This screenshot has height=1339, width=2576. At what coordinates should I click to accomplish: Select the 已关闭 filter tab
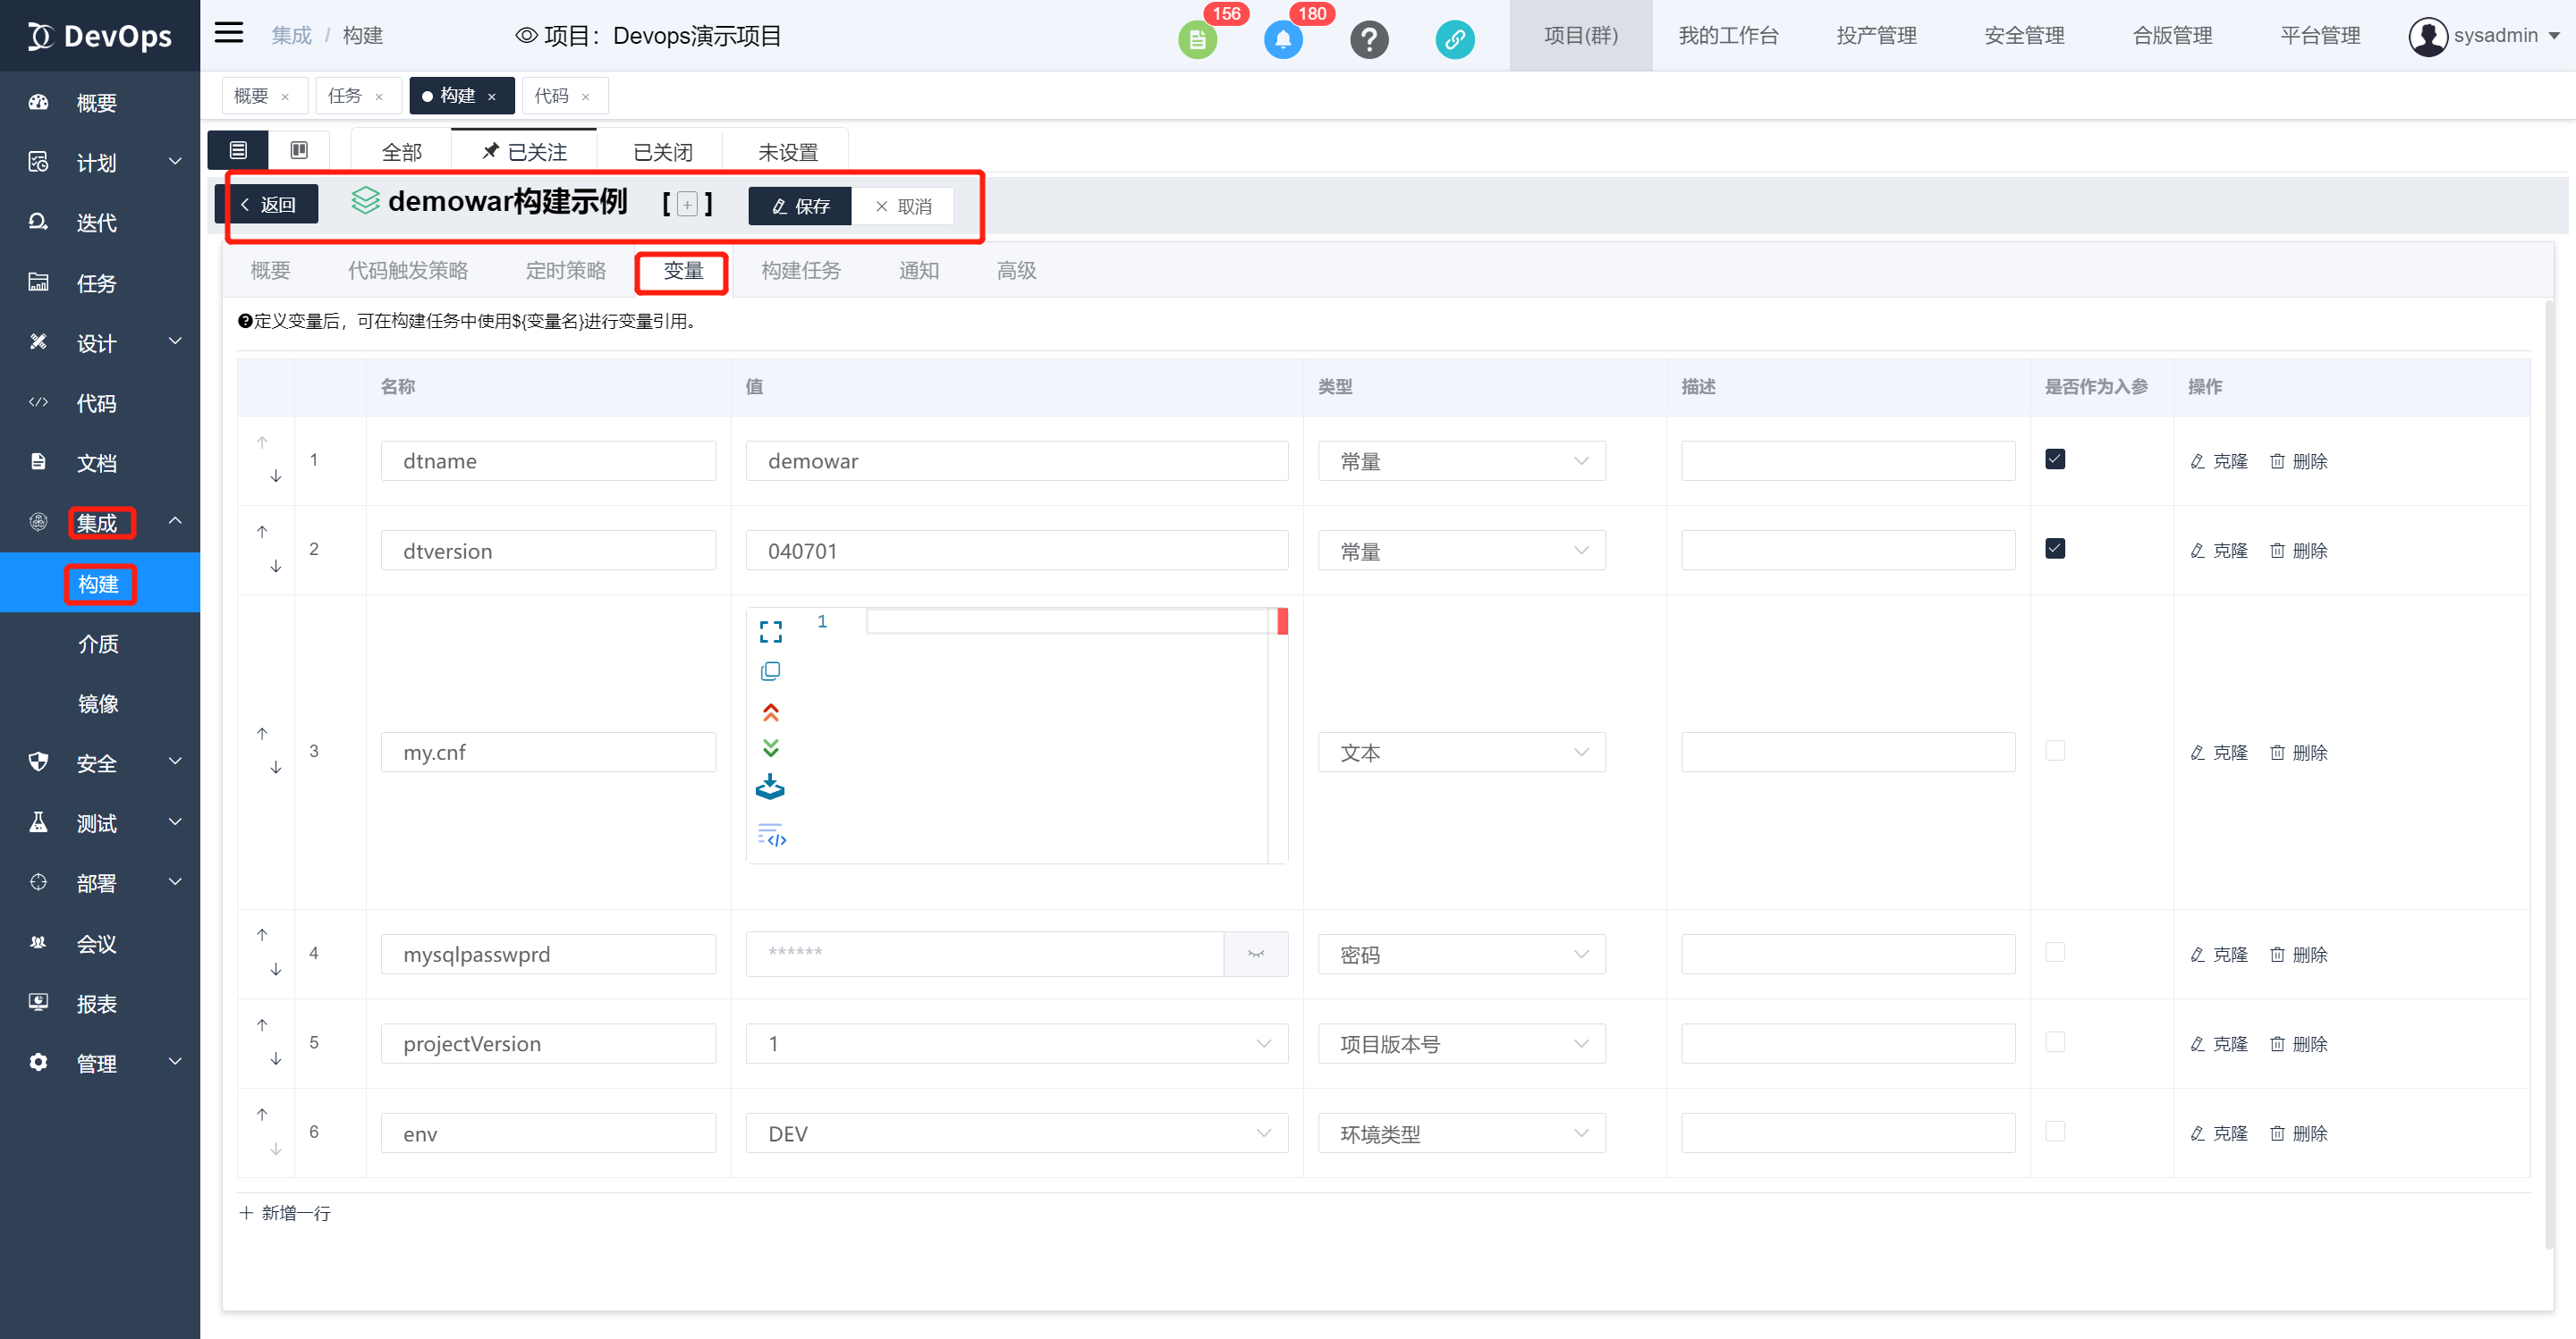[662, 152]
